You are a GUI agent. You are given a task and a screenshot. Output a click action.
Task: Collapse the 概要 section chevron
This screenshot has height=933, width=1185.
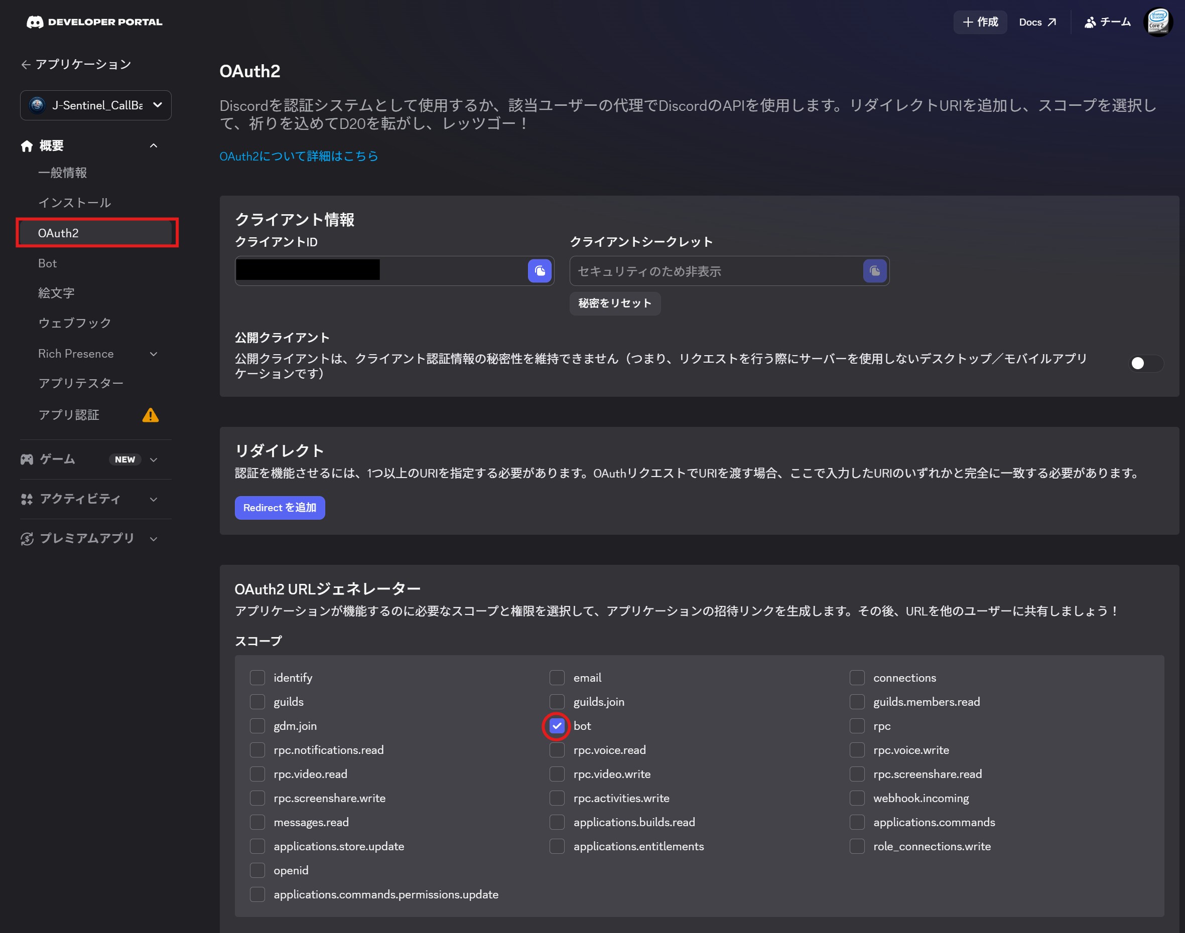pyautogui.click(x=154, y=146)
